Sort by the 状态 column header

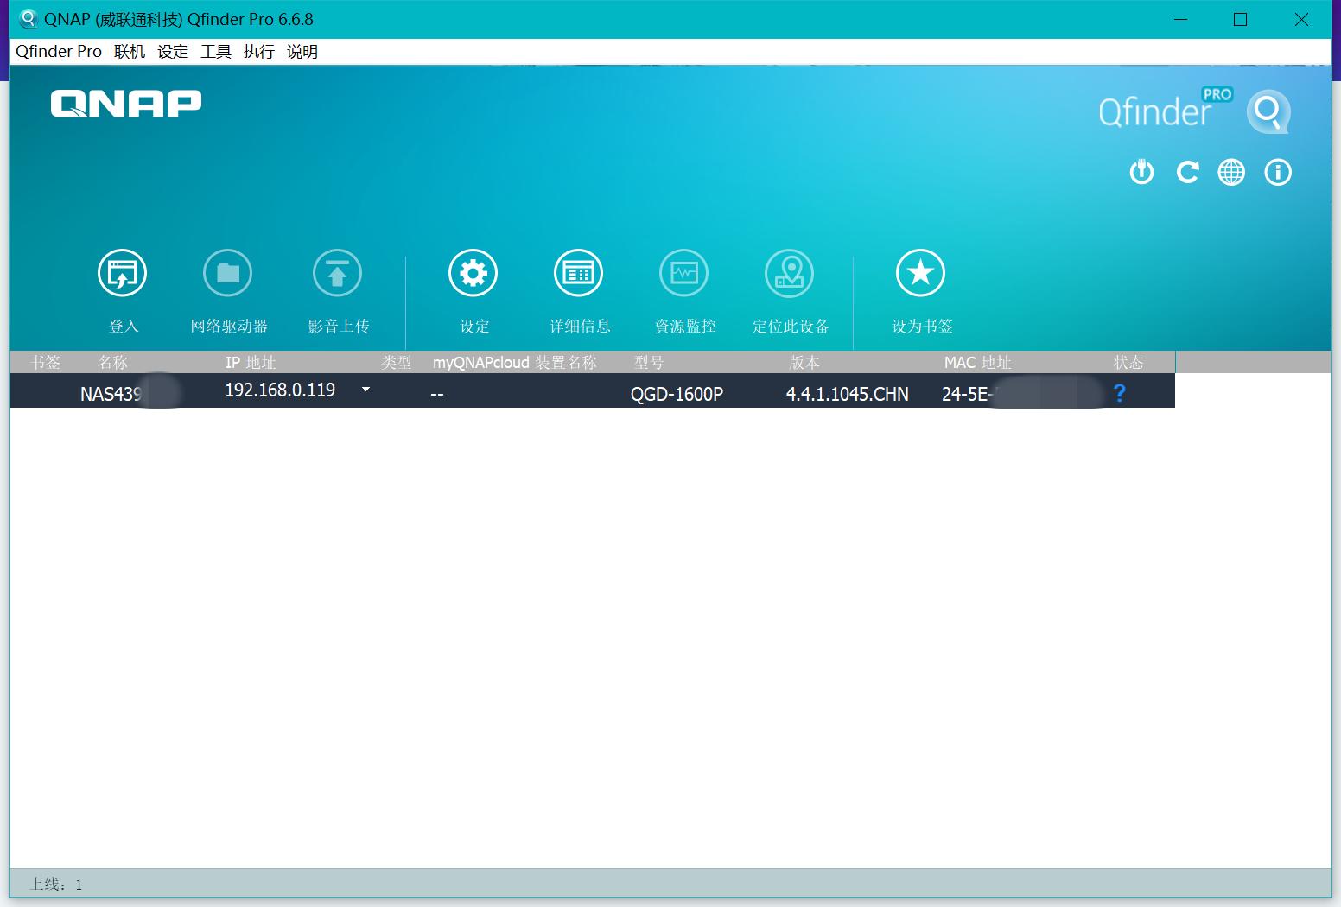[1128, 362]
